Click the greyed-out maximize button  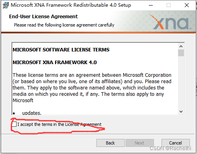coord(169,5)
